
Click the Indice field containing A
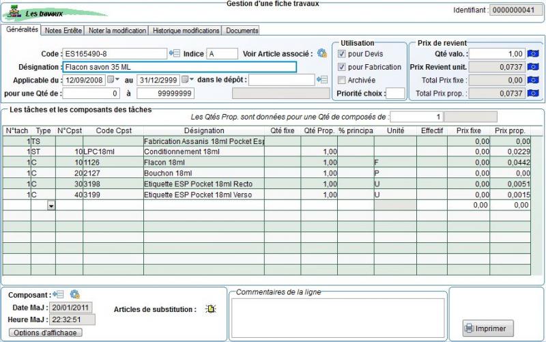222,54
